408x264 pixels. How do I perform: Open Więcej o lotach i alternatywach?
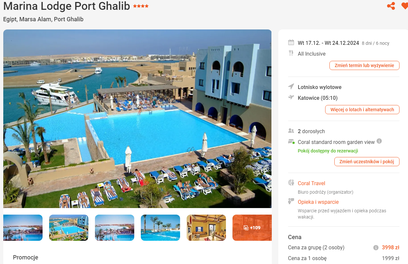(x=362, y=110)
